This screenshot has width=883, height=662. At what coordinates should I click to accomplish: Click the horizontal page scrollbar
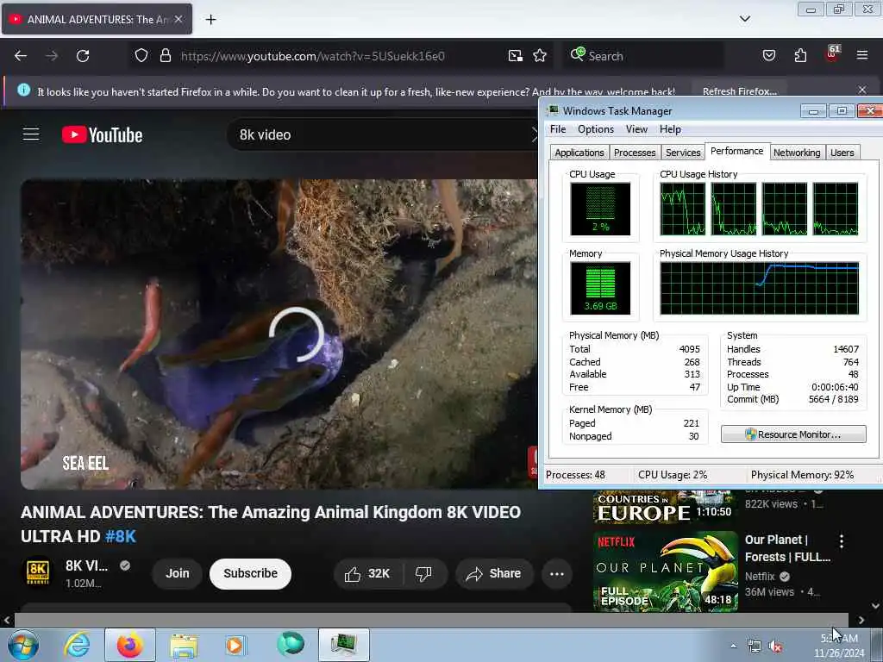[x=431, y=620]
